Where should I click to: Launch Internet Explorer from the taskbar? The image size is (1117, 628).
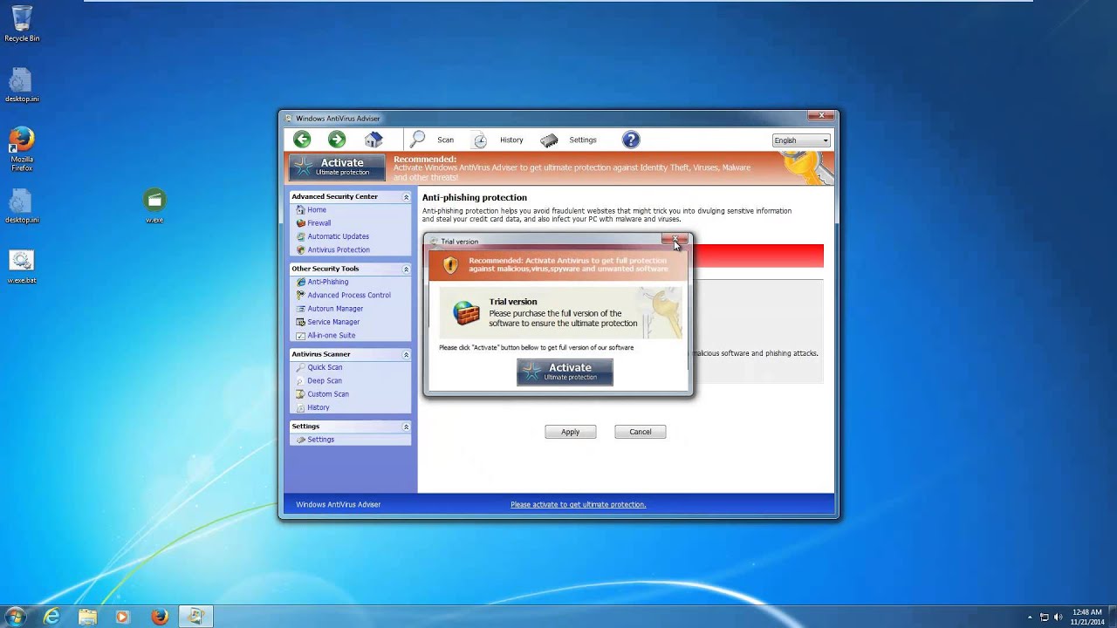click(51, 617)
